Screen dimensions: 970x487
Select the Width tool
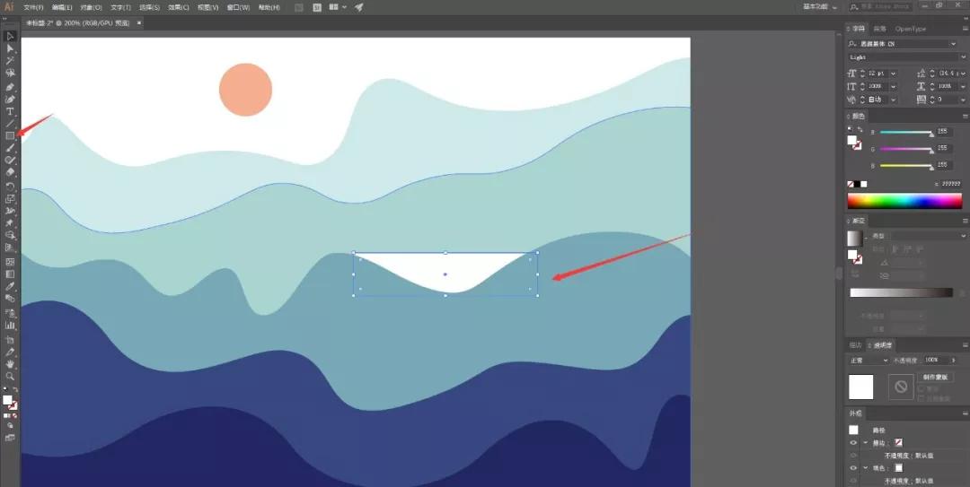pyautogui.click(x=10, y=211)
